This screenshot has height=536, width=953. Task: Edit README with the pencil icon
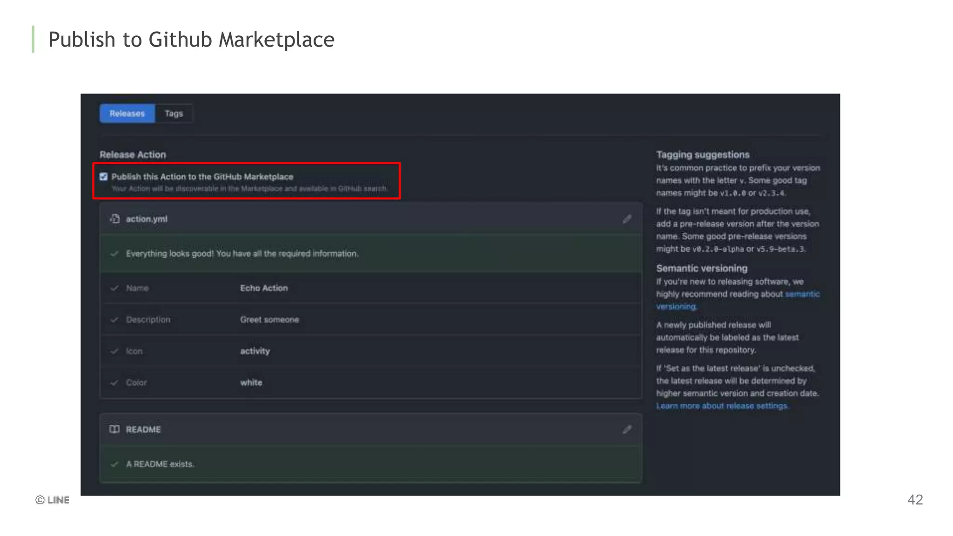point(627,429)
